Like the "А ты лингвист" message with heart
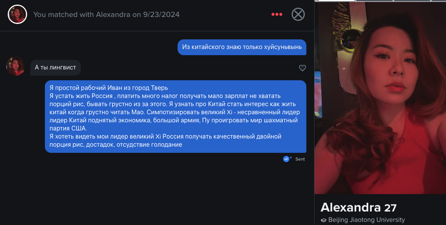This screenshot has height=225, width=446. point(302,68)
